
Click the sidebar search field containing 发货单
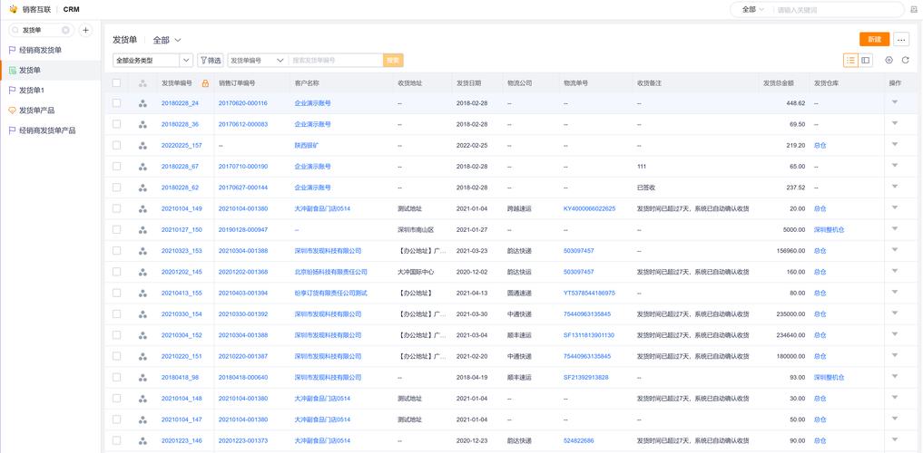(x=41, y=30)
